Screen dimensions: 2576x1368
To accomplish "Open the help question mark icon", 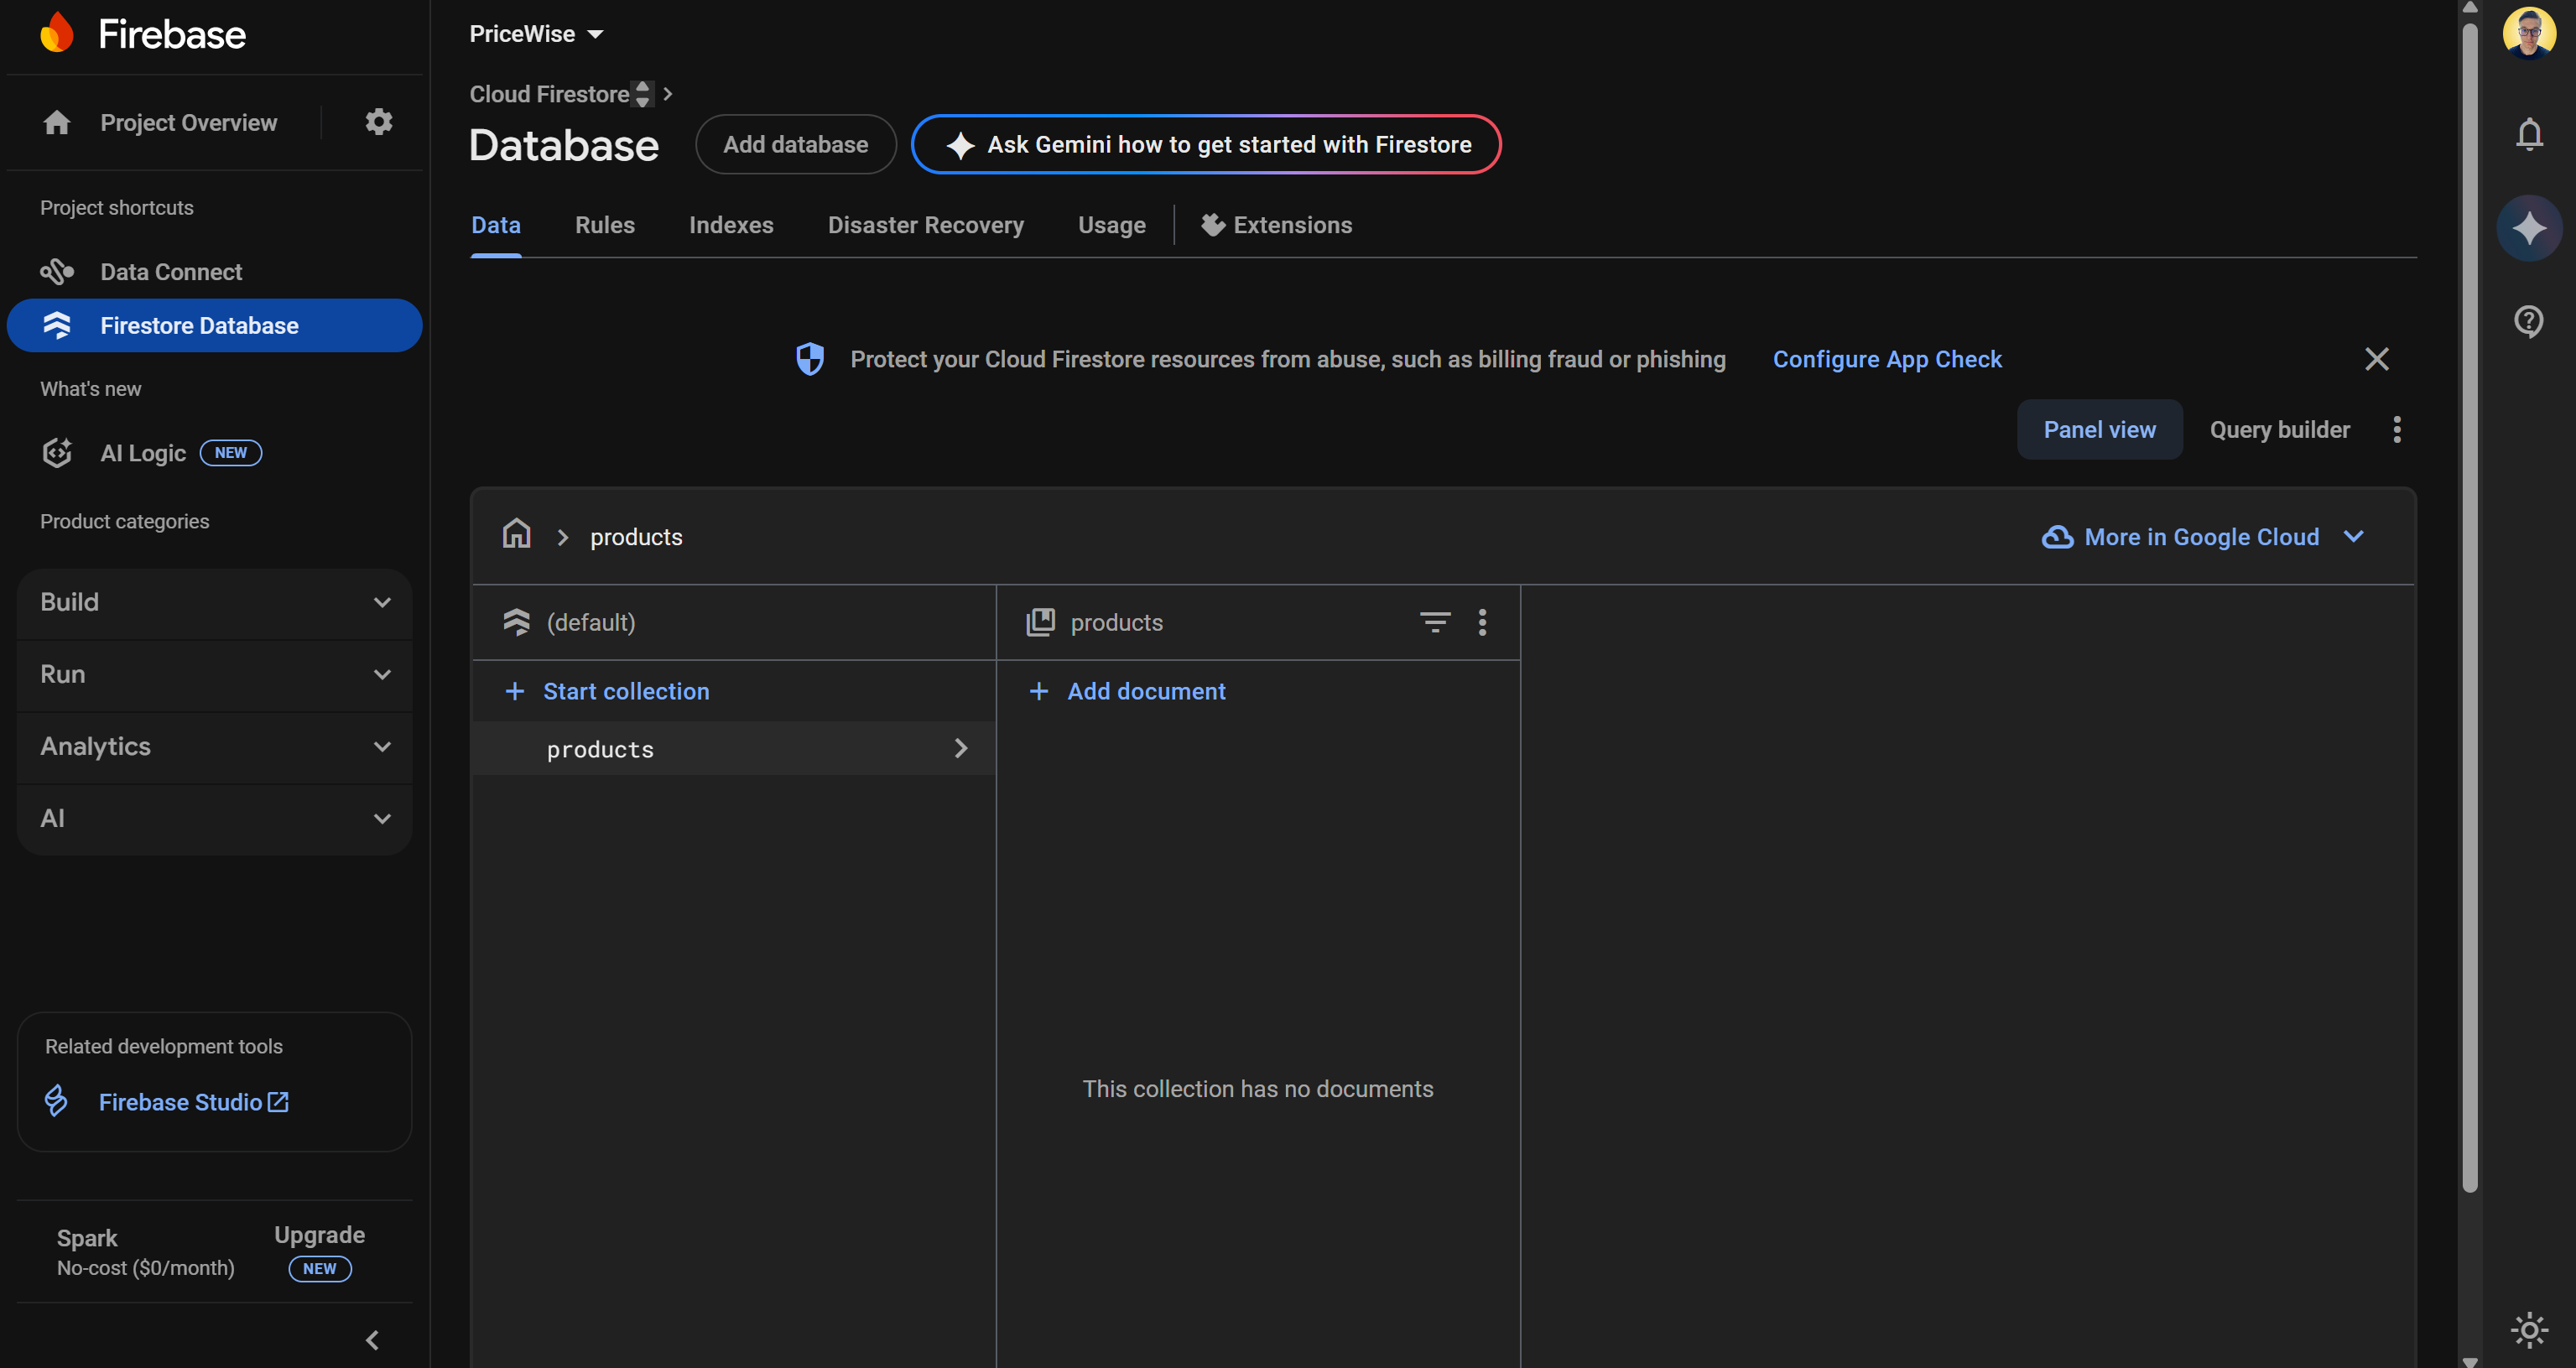I will coord(2529,320).
